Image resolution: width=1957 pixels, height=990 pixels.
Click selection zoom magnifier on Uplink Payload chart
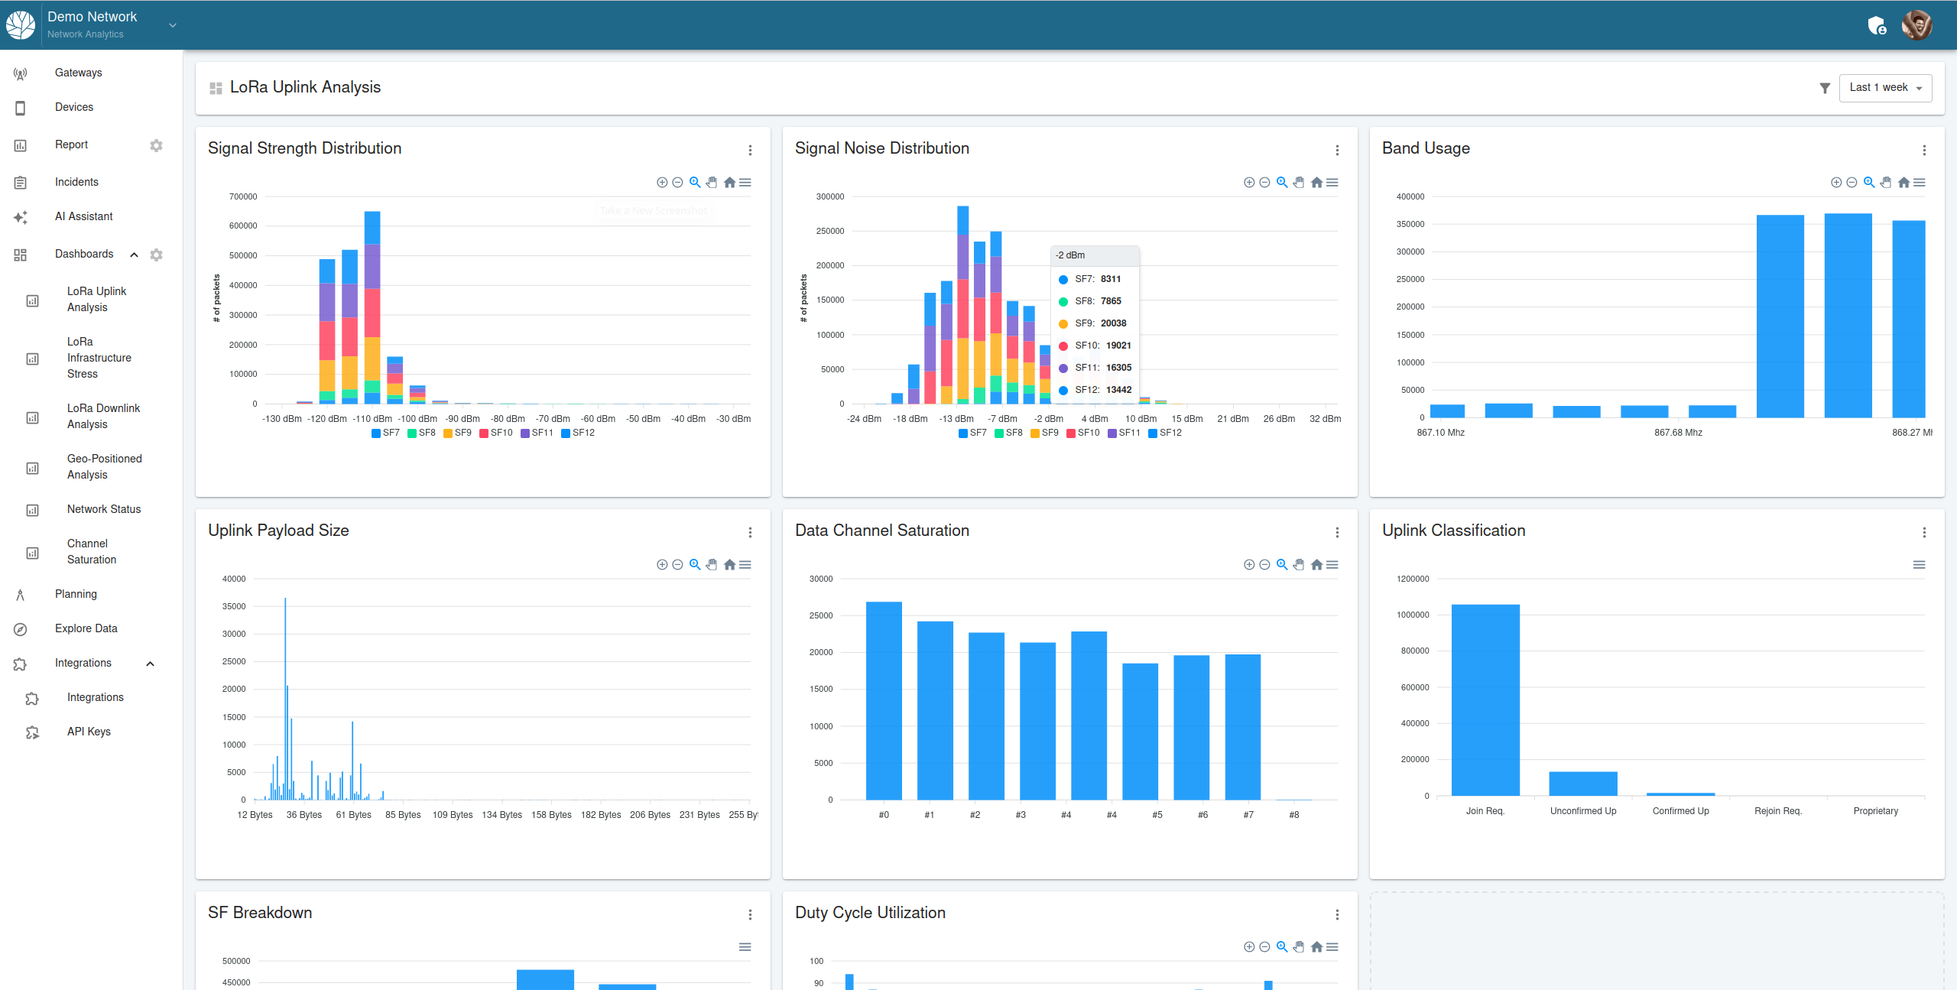point(695,564)
